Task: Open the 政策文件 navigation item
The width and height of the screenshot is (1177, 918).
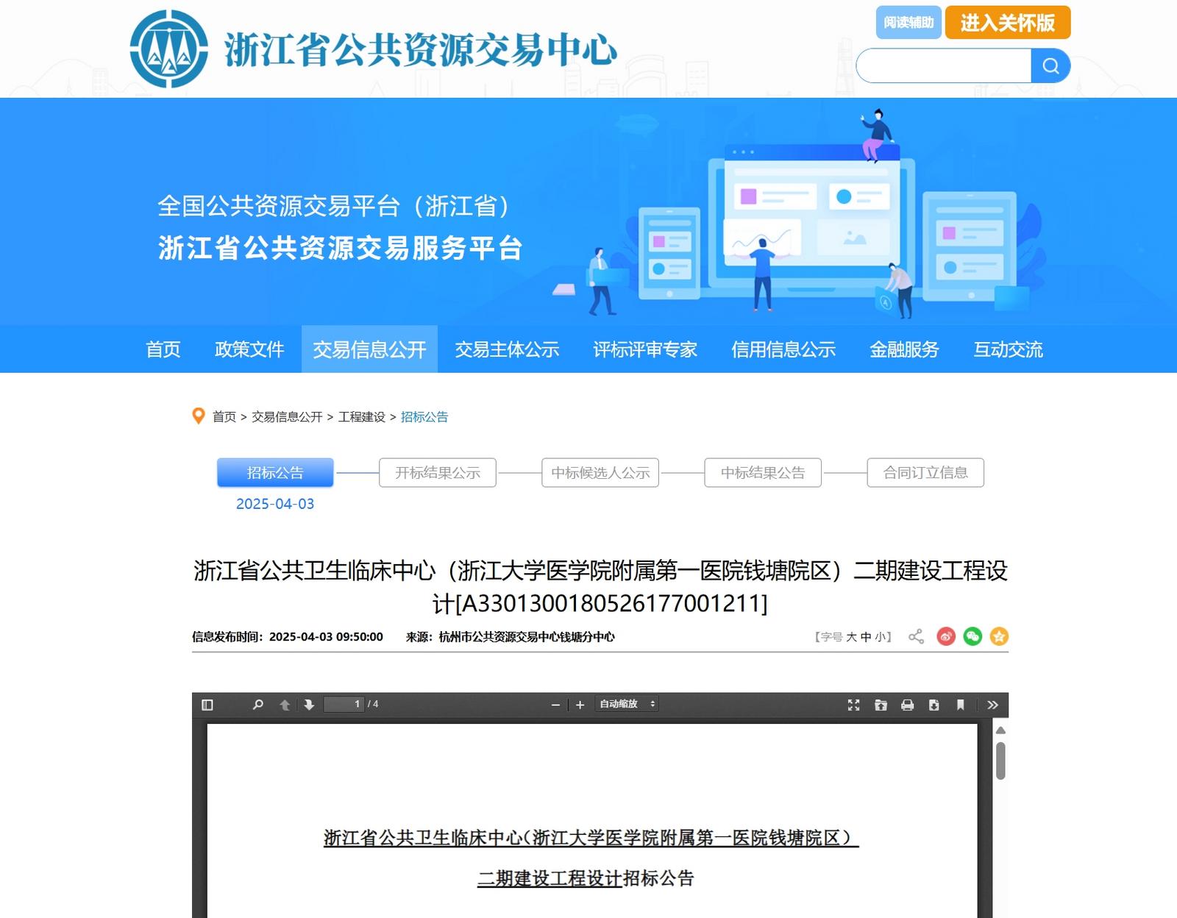Action: click(249, 349)
